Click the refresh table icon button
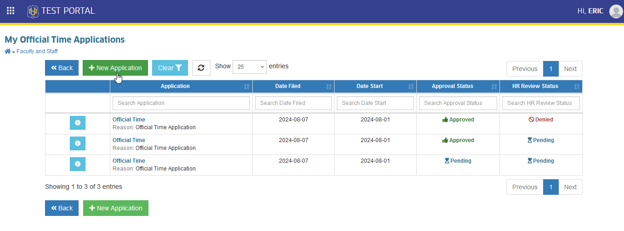The image size is (624, 231). point(201,68)
